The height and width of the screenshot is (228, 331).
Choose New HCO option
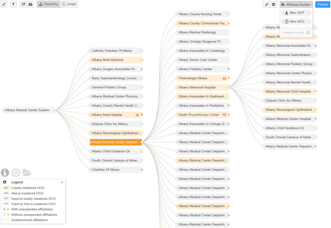(x=296, y=22)
